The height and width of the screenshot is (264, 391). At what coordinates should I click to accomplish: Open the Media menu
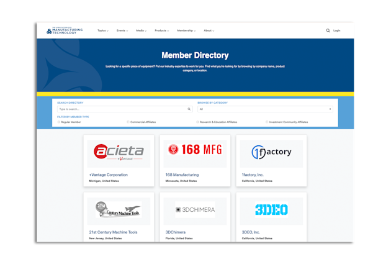tap(141, 30)
